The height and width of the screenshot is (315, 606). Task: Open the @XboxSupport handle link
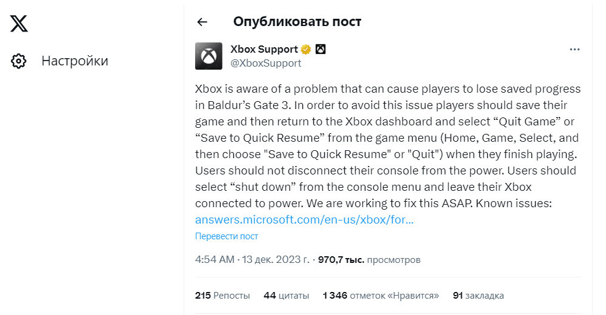click(265, 62)
